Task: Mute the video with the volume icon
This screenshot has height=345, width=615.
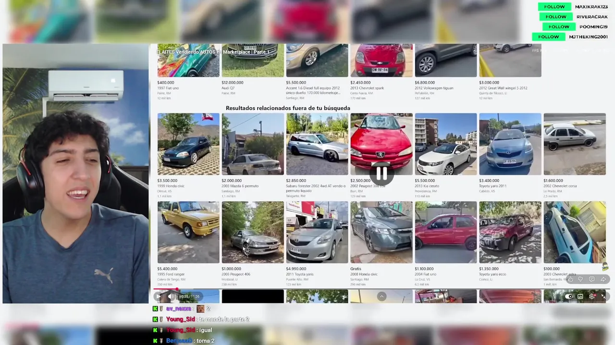Action: pos(172,297)
